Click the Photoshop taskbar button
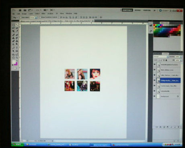Screen dimensions: 185x148 pos(100,145)
